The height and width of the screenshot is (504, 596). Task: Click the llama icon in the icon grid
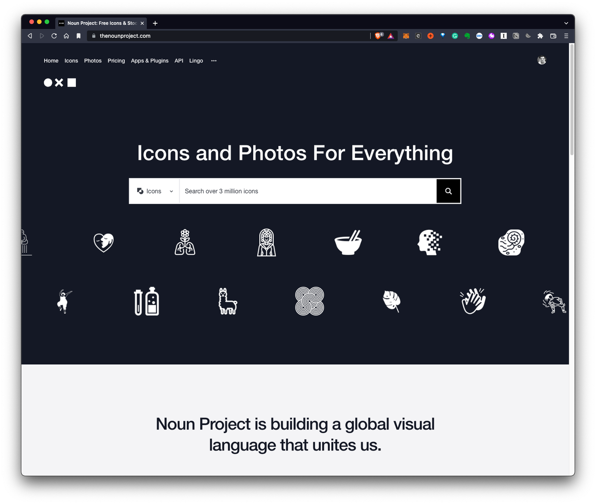click(x=227, y=301)
